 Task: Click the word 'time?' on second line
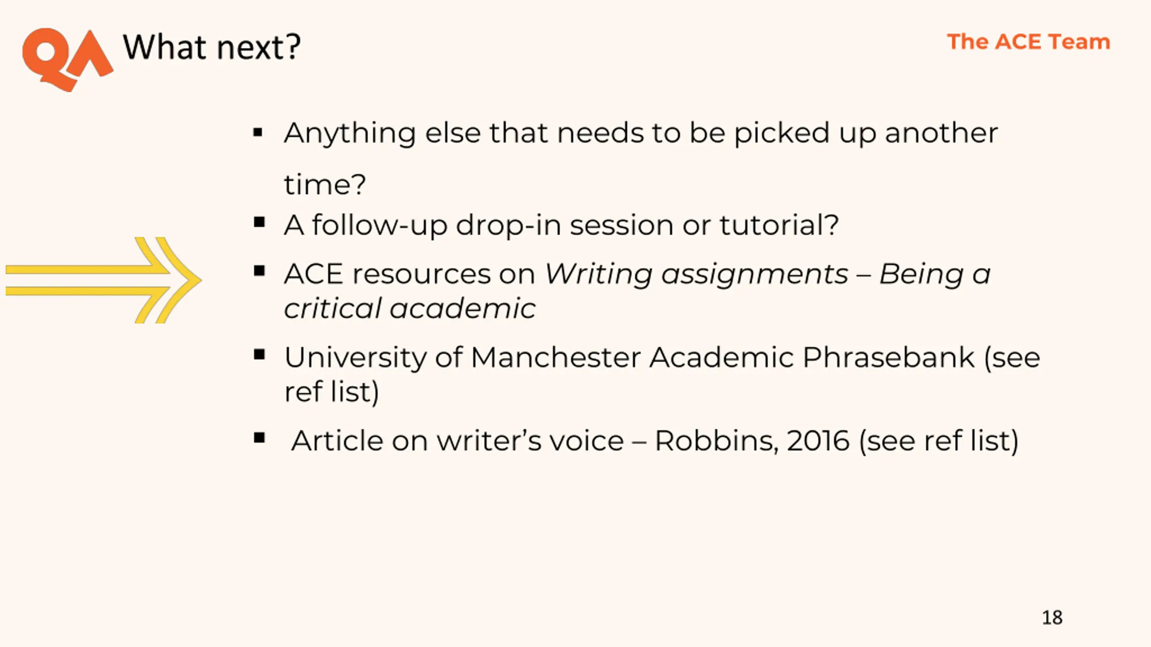tap(325, 184)
